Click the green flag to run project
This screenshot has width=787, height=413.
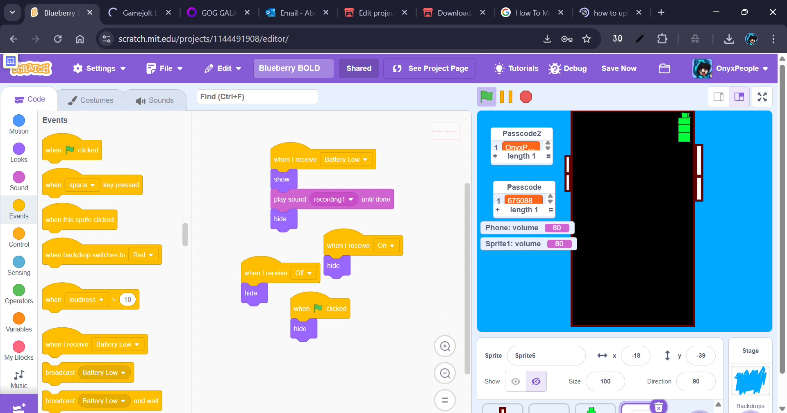point(486,97)
